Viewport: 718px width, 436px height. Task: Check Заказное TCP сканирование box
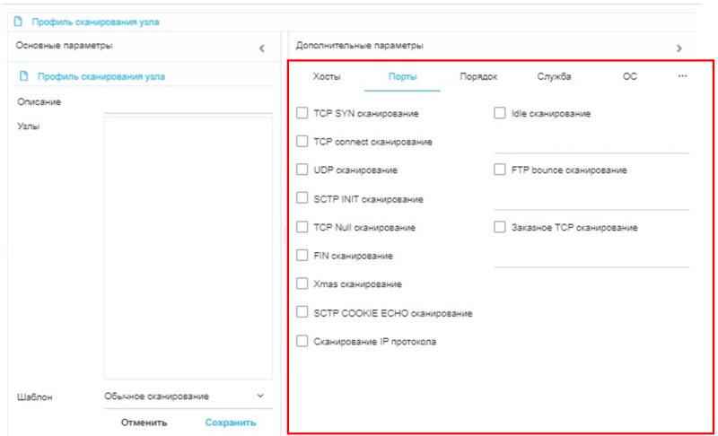point(500,227)
